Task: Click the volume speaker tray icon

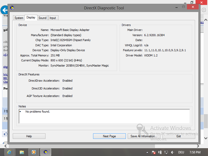Action: [x=172, y=152]
